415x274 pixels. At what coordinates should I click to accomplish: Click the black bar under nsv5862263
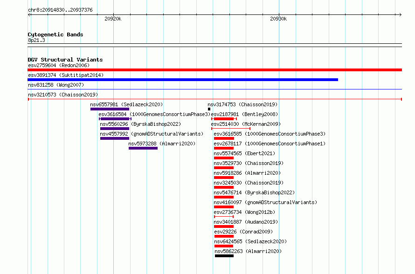pos(224,256)
